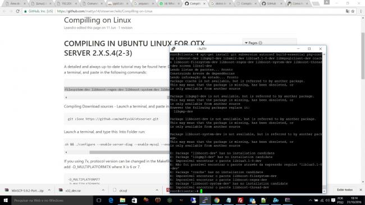Expand options for WinSCP zip download
Viewport: 365px width, 205px height.
point(49,190)
